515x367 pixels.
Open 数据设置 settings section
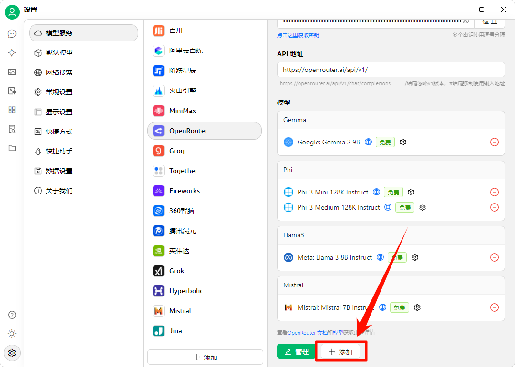coord(84,171)
